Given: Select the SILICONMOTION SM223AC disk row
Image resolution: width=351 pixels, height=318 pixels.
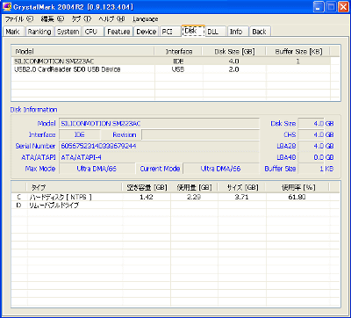Looking at the screenshot, I should (171, 61).
